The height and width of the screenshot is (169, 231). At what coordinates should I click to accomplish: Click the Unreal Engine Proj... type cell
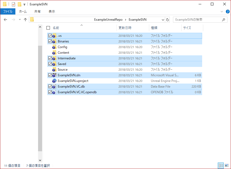pyautogui.click(x=165, y=81)
